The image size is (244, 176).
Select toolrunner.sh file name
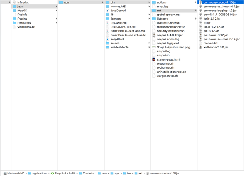pyautogui.click(x=166, y=67)
